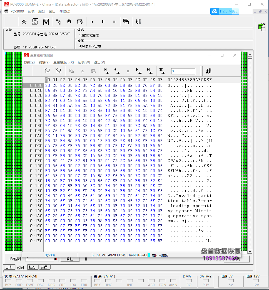Open the 帮助(Z) menu
The width and height of the screenshot is (269, 290).
point(65,11)
